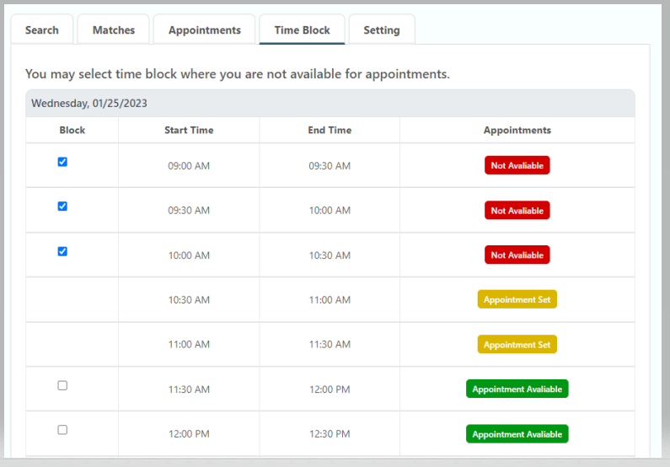Click Appointment Available badge in 11:30 AM start row
The image size is (670, 467).
[x=517, y=389]
